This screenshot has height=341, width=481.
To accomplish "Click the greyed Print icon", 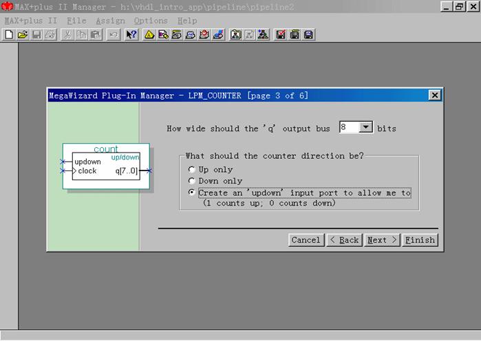I will coord(51,34).
